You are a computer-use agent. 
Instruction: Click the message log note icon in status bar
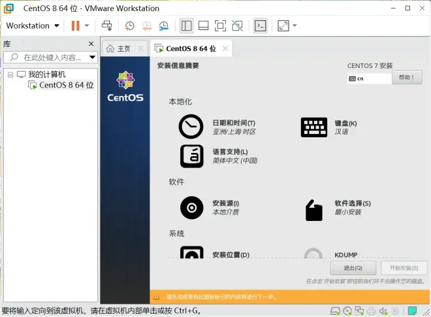pyautogui.click(x=412, y=311)
